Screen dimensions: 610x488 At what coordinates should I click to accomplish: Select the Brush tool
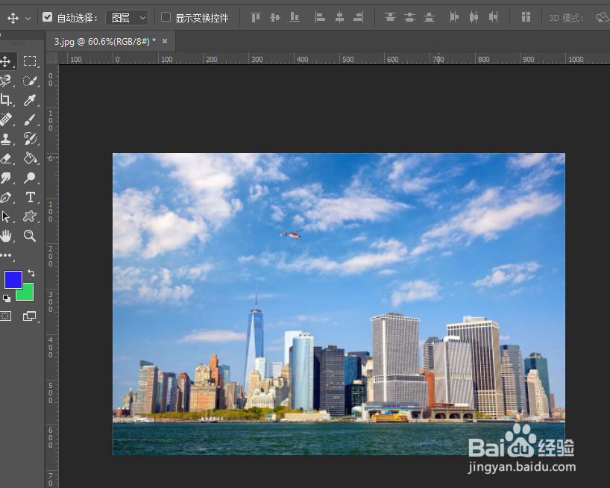[x=30, y=119]
